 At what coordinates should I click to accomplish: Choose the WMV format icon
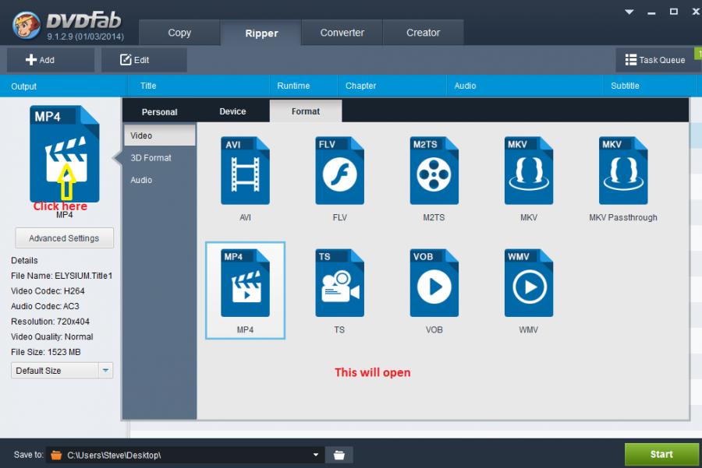click(x=529, y=283)
